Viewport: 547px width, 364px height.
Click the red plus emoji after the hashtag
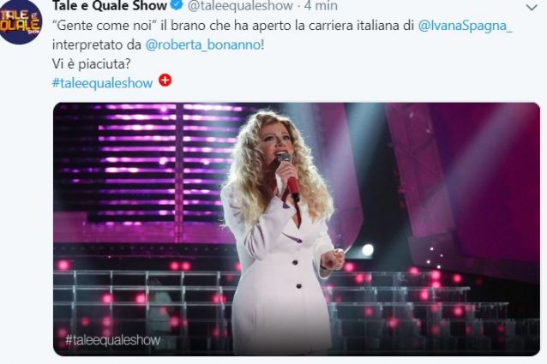[x=165, y=81]
